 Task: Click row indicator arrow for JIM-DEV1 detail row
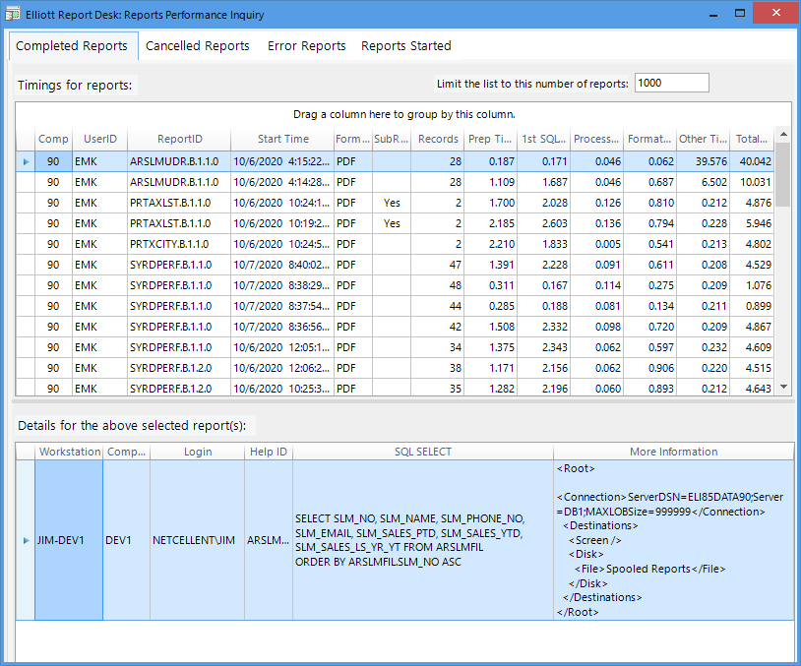click(x=26, y=540)
